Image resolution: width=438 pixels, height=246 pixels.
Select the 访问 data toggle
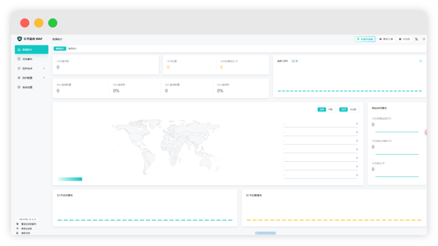(x=344, y=110)
